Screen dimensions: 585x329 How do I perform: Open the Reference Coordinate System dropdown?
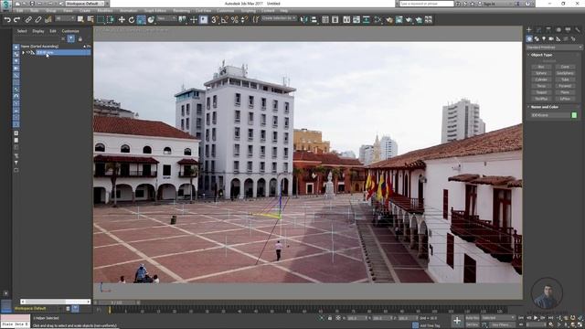point(166,18)
